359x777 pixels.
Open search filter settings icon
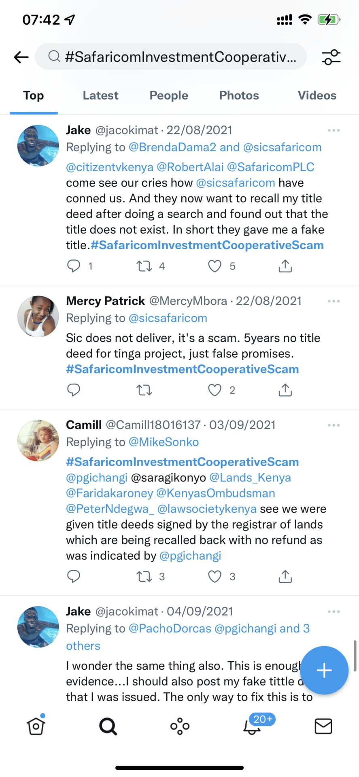pyautogui.click(x=331, y=57)
